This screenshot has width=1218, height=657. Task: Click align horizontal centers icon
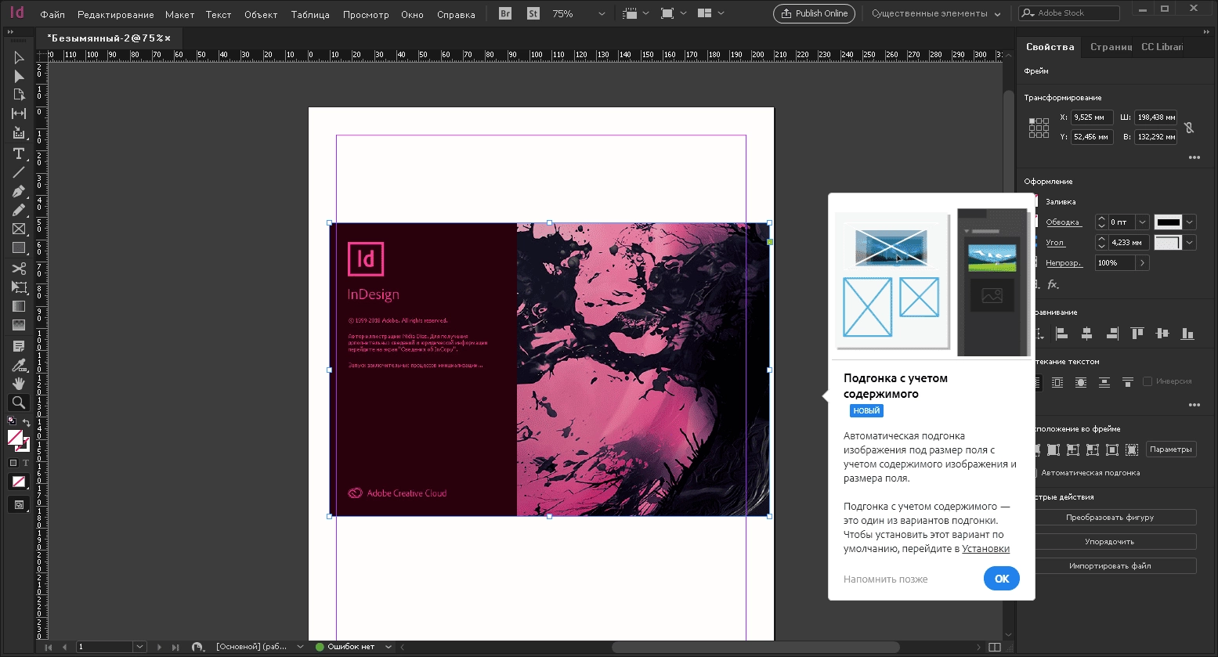click(1086, 334)
